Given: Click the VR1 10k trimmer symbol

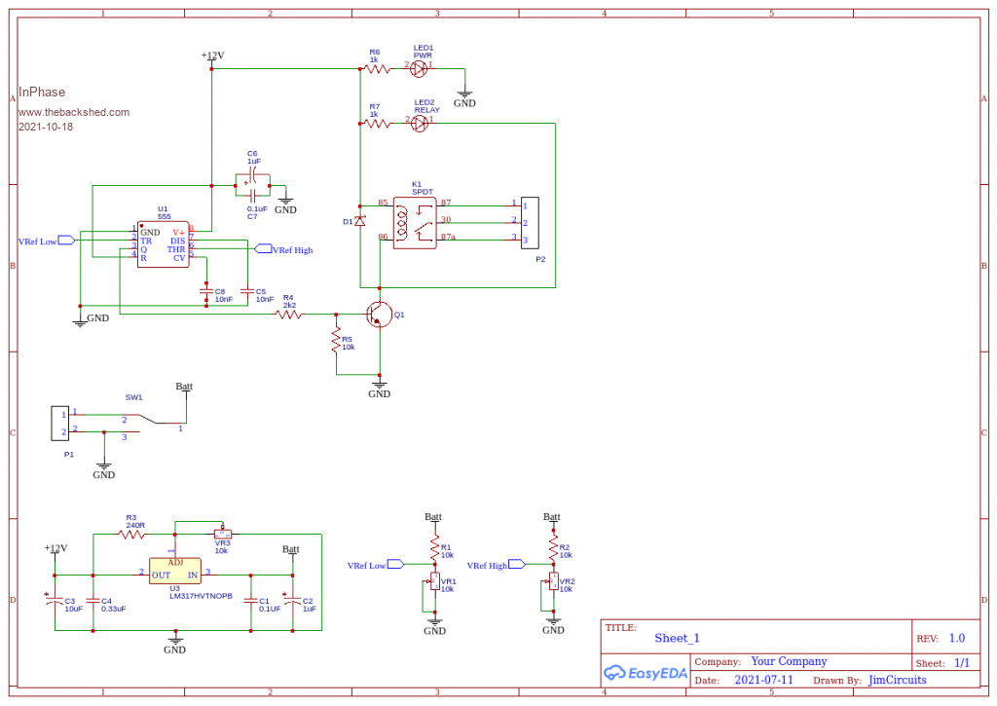Looking at the screenshot, I should 435,582.
